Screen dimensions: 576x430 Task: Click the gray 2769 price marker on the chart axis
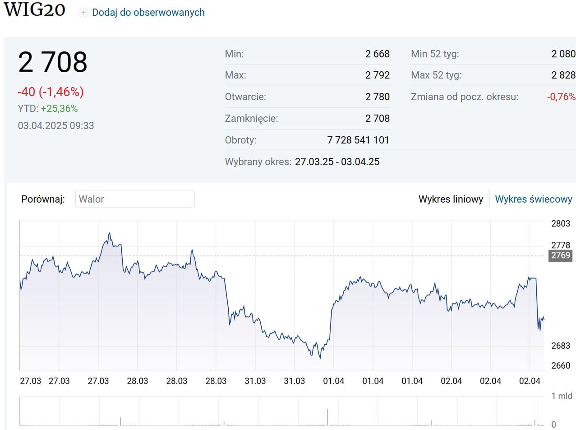click(x=560, y=255)
